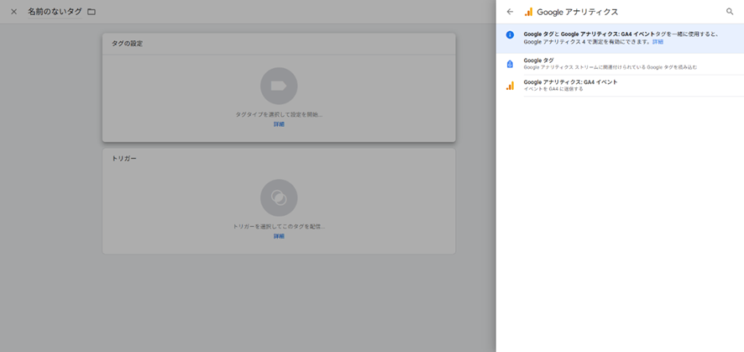744x352 pixels.
Task: Click the タグの設定 card header
Action: [279, 44]
